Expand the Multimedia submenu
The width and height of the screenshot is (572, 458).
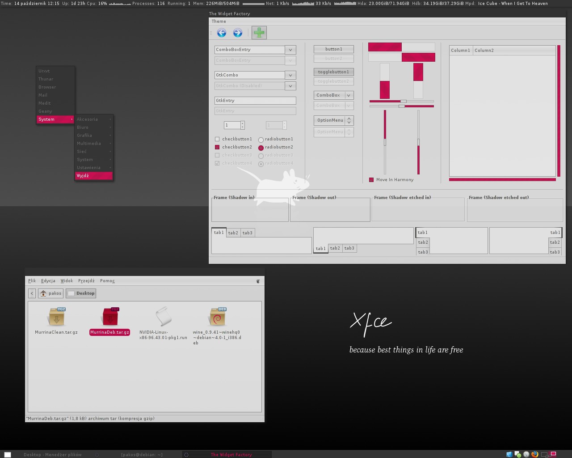pos(94,144)
